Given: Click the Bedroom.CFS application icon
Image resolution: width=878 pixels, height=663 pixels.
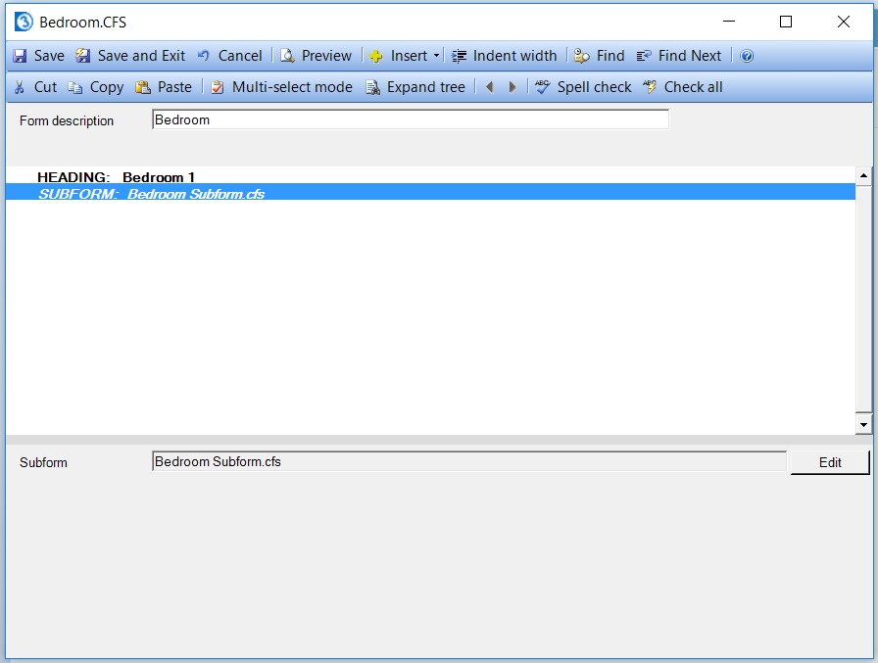Looking at the screenshot, I should [24, 22].
